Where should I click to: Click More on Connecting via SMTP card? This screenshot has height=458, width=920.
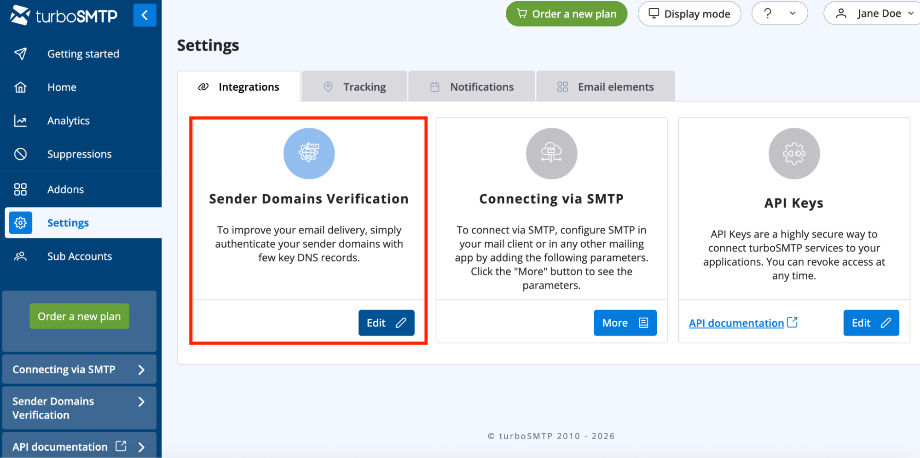(x=625, y=323)
